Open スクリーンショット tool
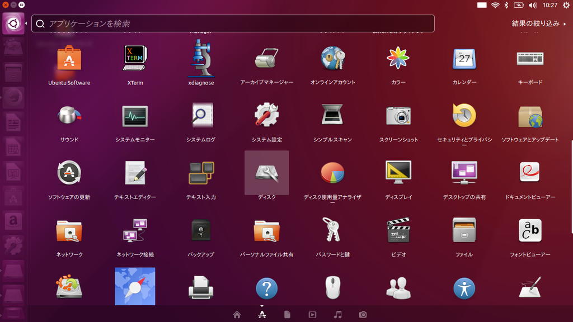Image resolution: width=573 pixels, height=322 pixels. coord(398,116)
